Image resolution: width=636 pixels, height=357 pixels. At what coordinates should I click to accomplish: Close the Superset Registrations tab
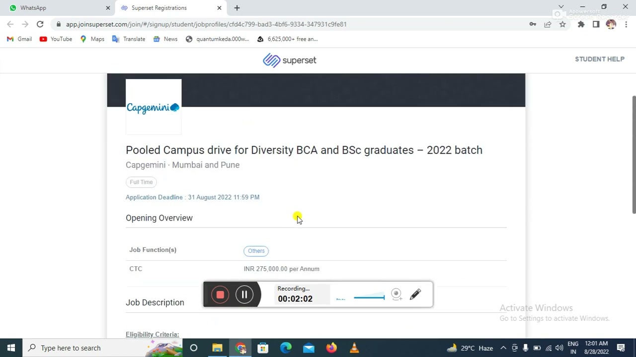click(219, 8)
